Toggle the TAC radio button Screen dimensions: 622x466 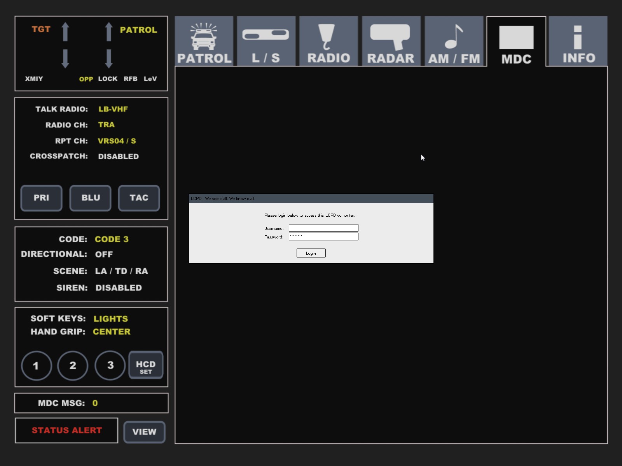click(139, 198)
